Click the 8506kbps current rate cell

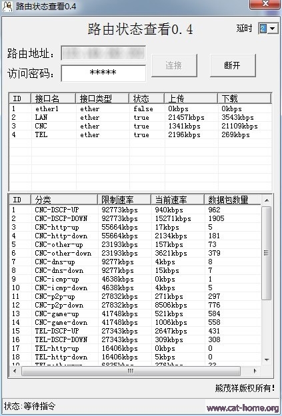(171, 305)
